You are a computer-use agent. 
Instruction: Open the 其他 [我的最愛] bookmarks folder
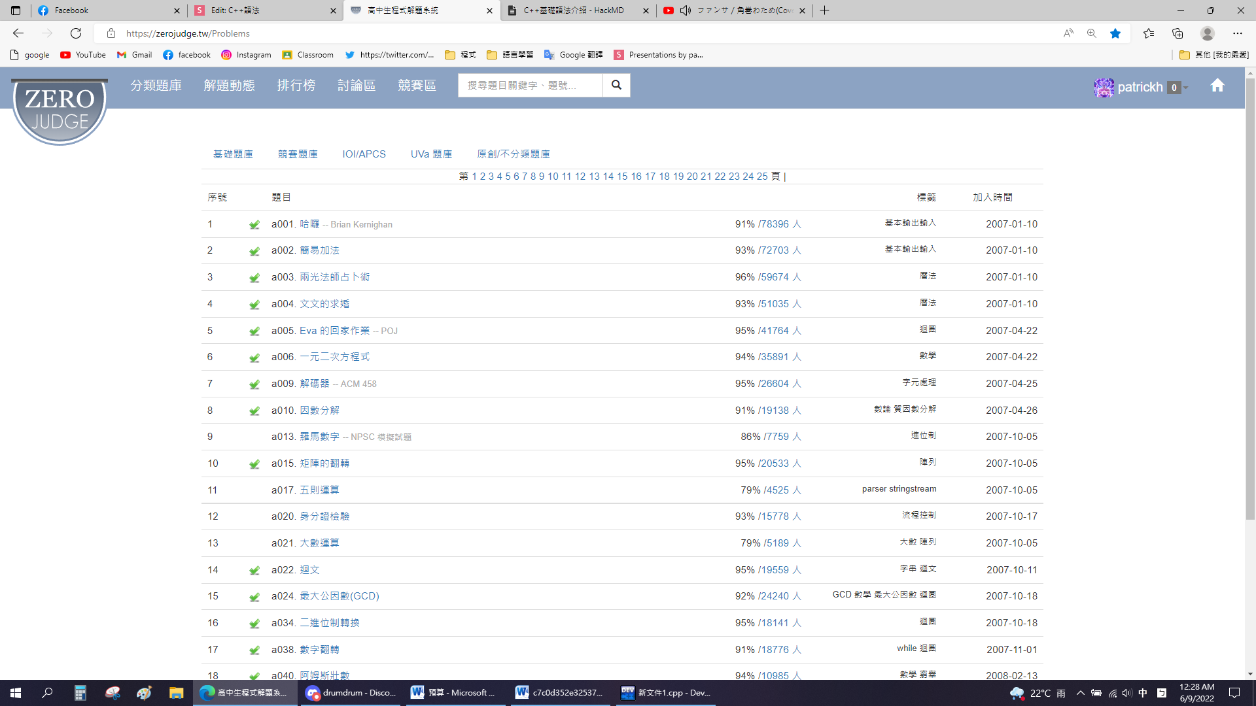tap(1214, 55)
